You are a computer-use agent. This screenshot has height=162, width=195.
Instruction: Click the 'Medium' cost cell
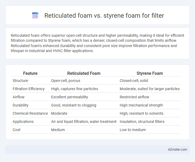coord(58,130)
